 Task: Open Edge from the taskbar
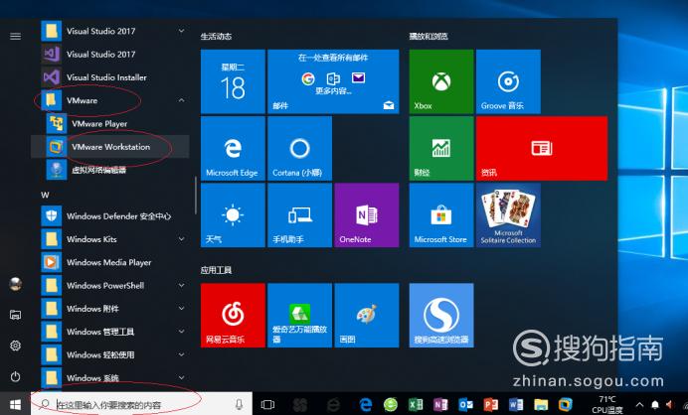365,404
